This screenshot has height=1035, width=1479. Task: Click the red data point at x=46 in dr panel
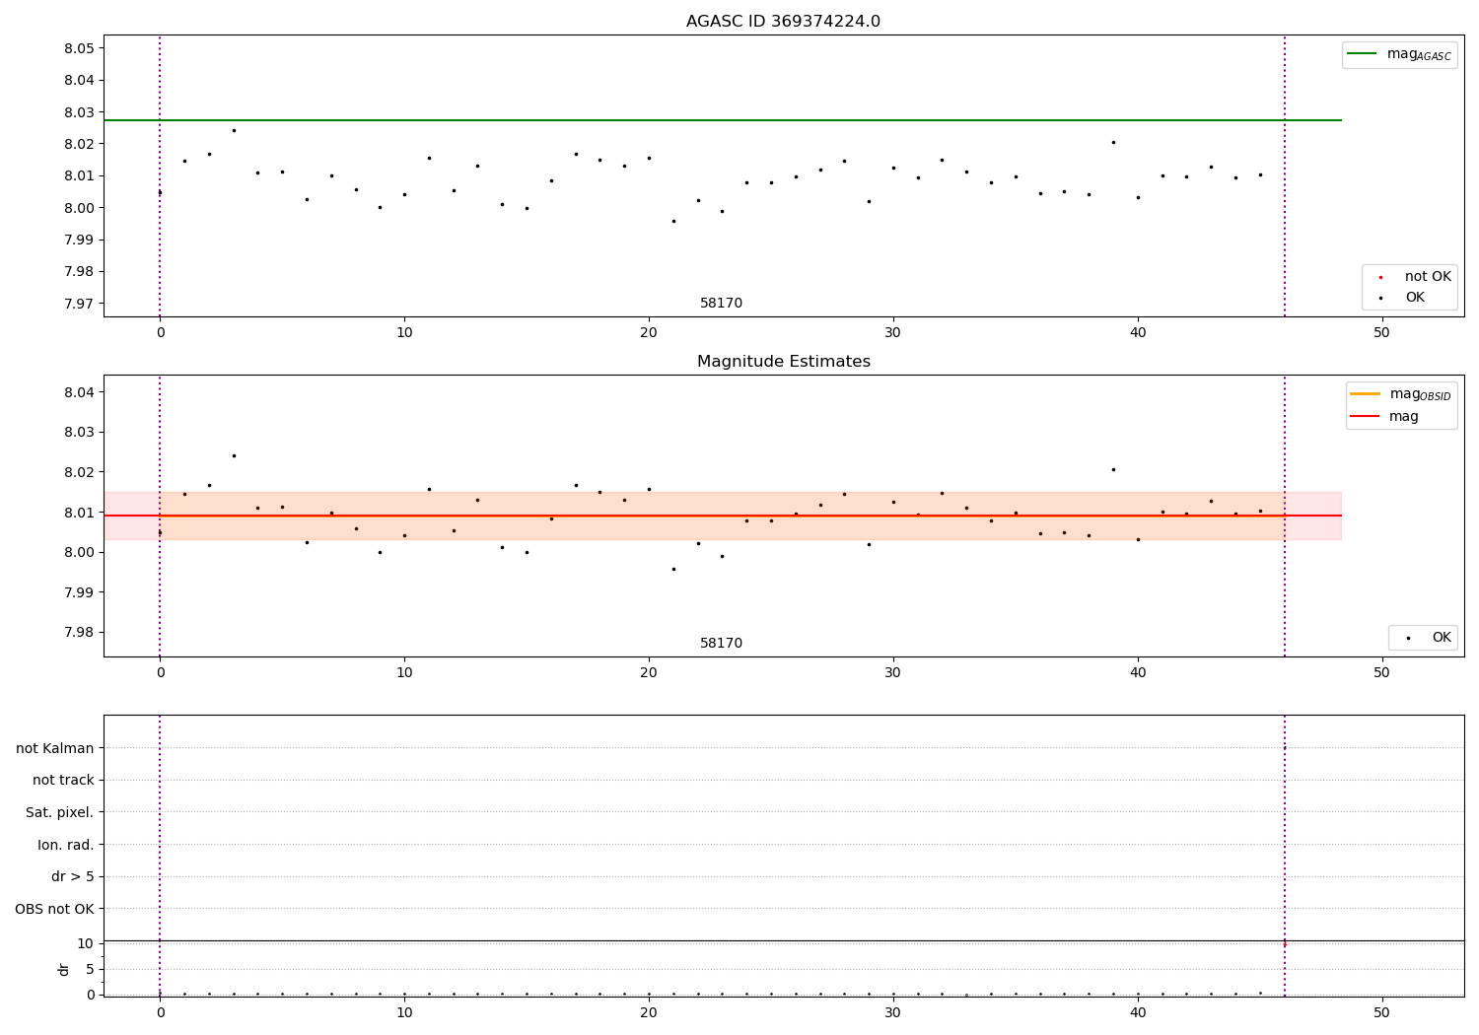[x=1285, y=944]
